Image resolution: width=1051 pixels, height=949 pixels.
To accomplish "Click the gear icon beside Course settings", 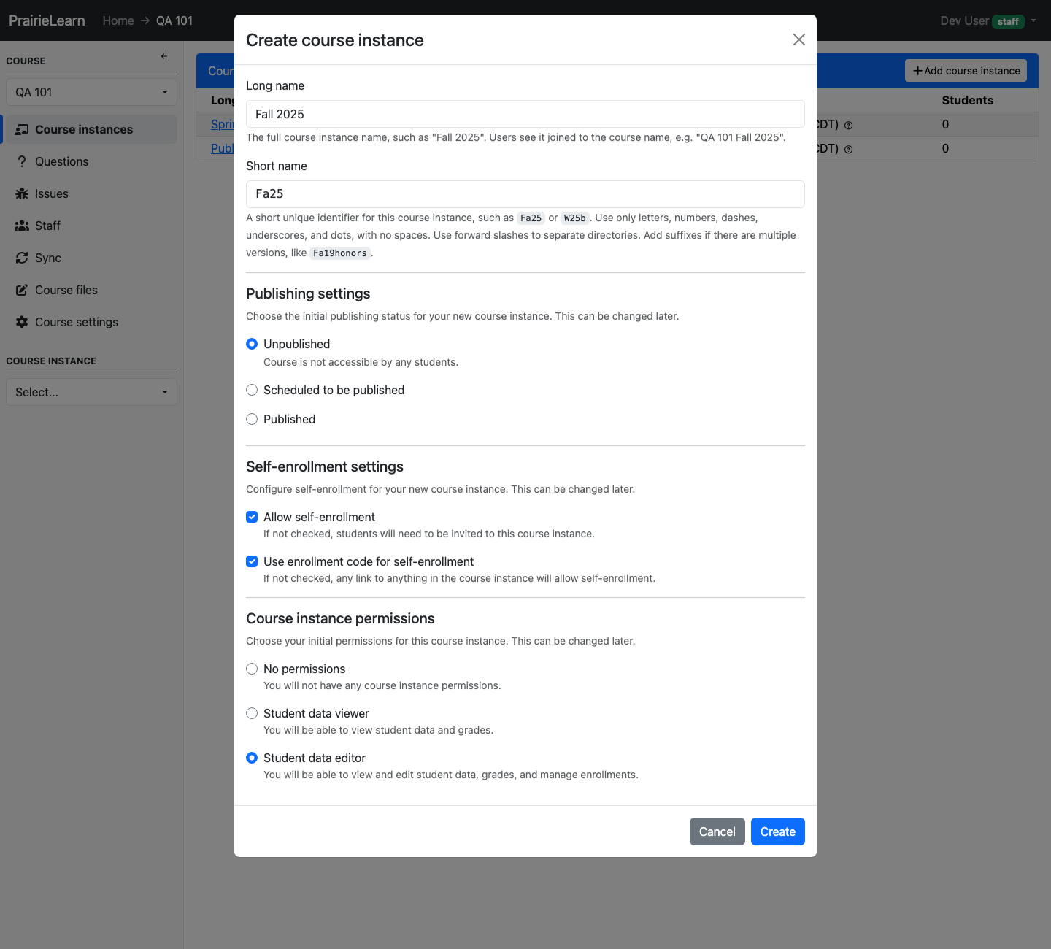I will coord(22,322).
